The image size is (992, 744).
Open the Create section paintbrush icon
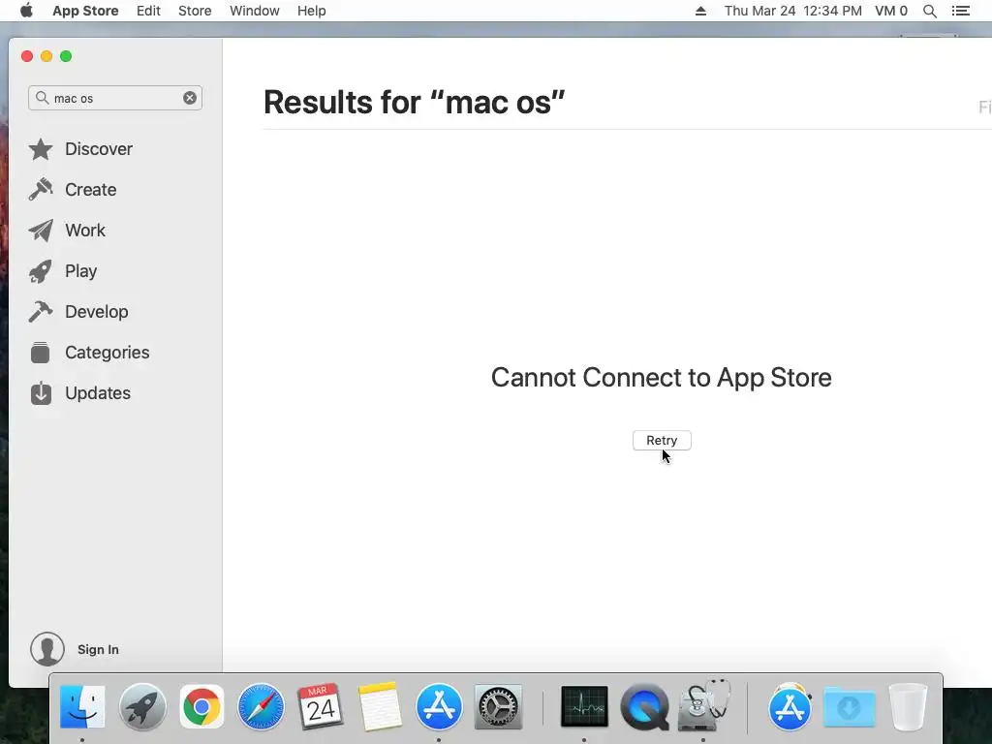(41, 190)
